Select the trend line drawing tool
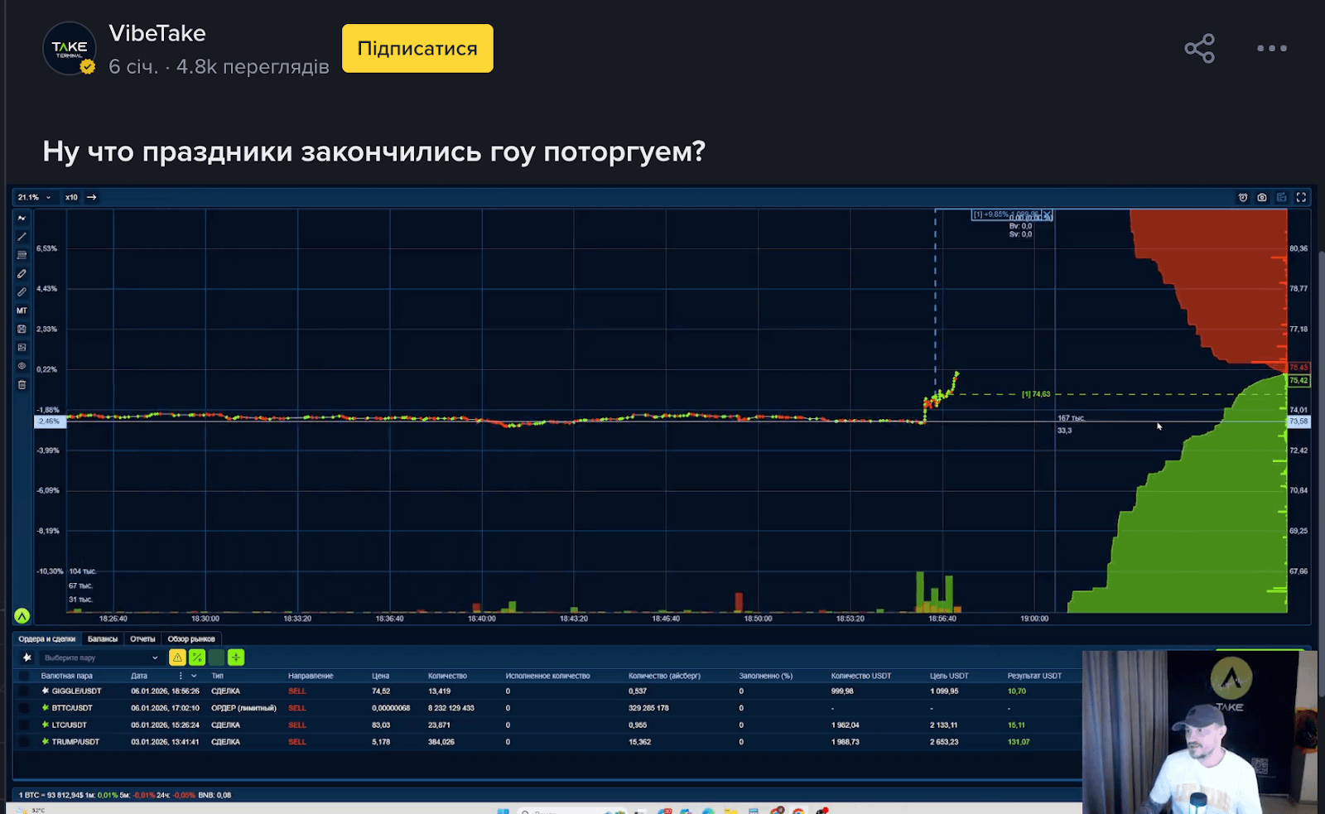 (22, 237)
